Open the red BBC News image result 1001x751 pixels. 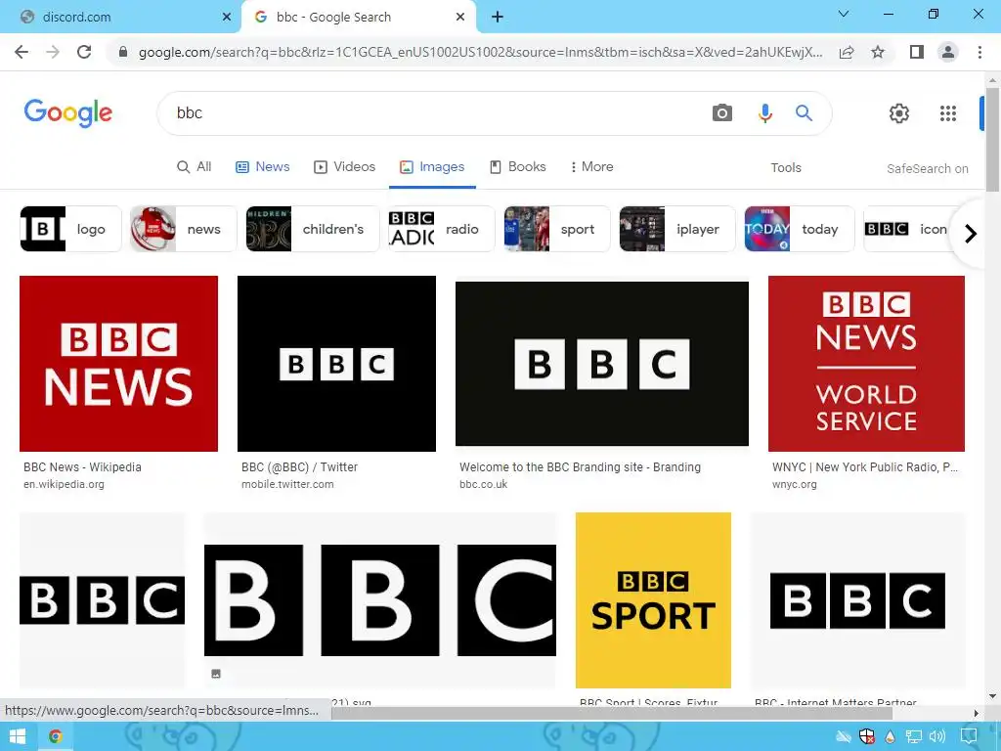point(118,364)
